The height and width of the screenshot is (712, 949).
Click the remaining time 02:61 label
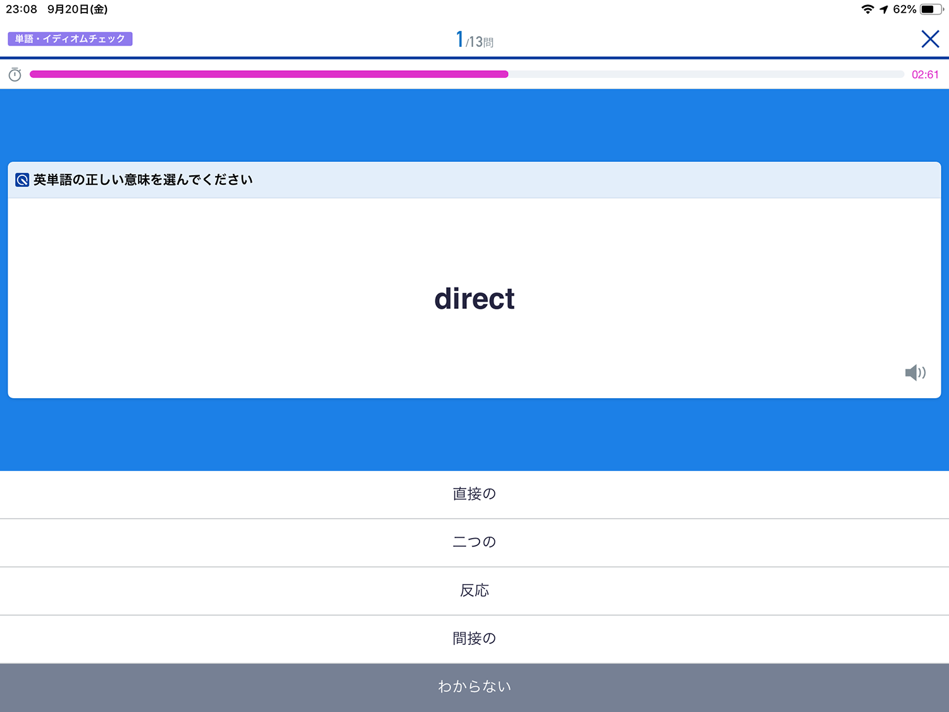pyautogui.click(x=924, y=75)
